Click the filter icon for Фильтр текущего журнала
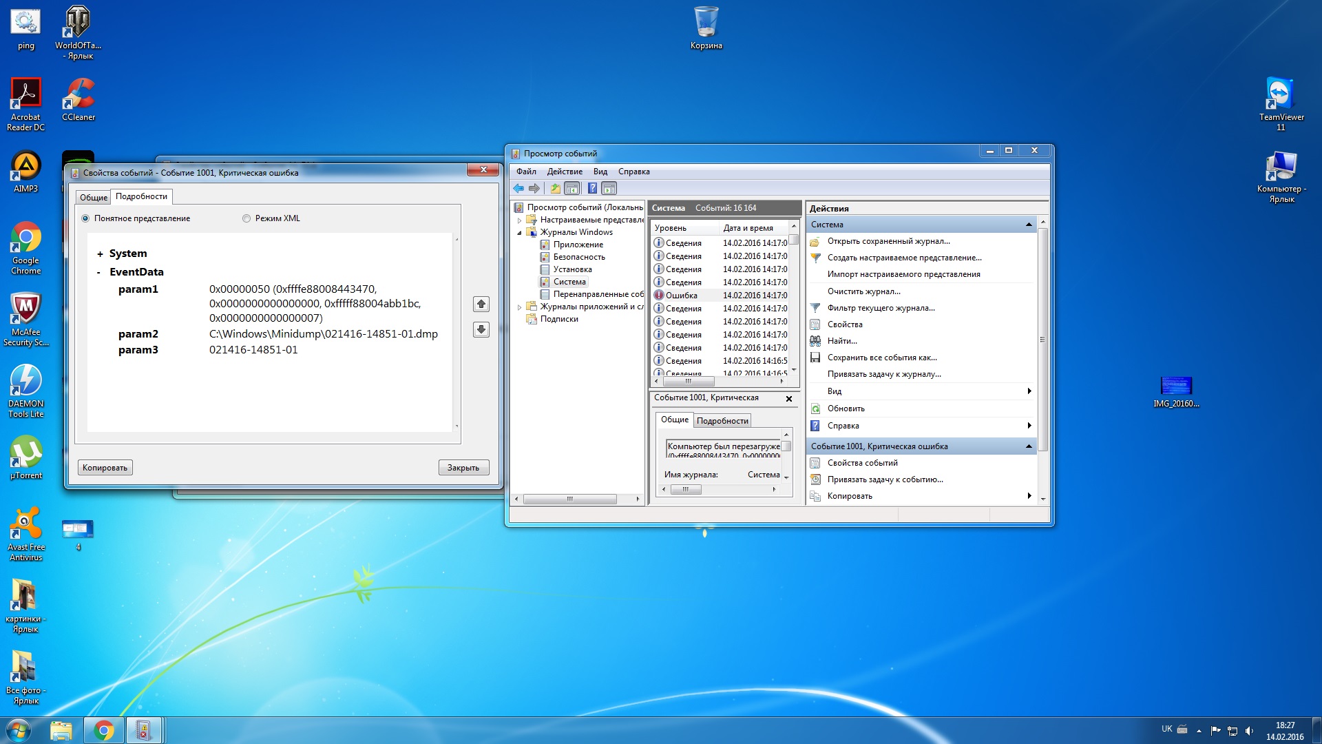The width and height of the screenshot is (1322, 744). point(815,308)
